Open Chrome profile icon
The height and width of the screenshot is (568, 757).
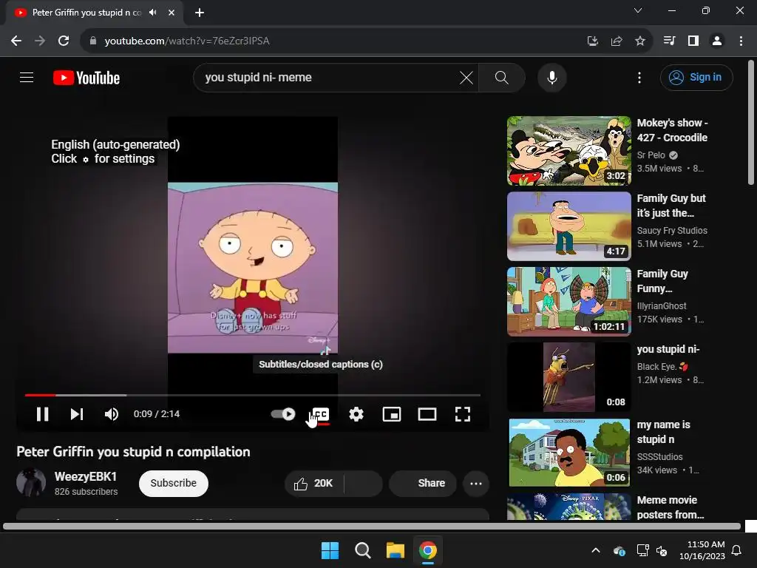717,41
